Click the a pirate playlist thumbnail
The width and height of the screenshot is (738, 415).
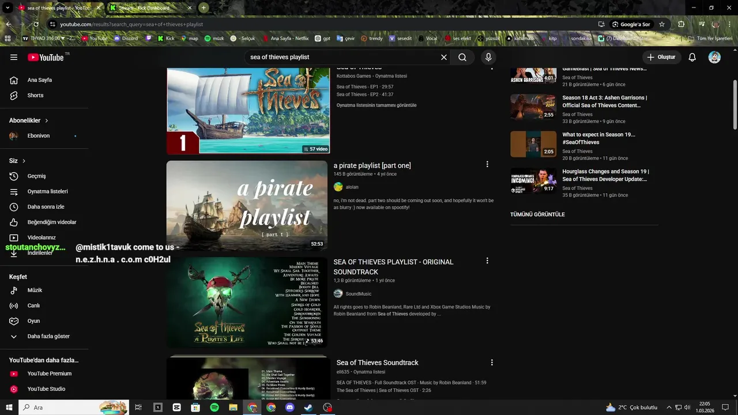pyautogui.click(x=247, y=205)
